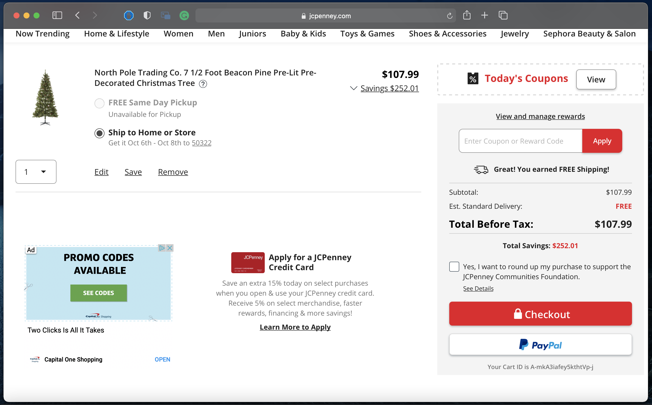Open the Home & Lifestyle menu
652x405 pixels.
click(117, 34)
